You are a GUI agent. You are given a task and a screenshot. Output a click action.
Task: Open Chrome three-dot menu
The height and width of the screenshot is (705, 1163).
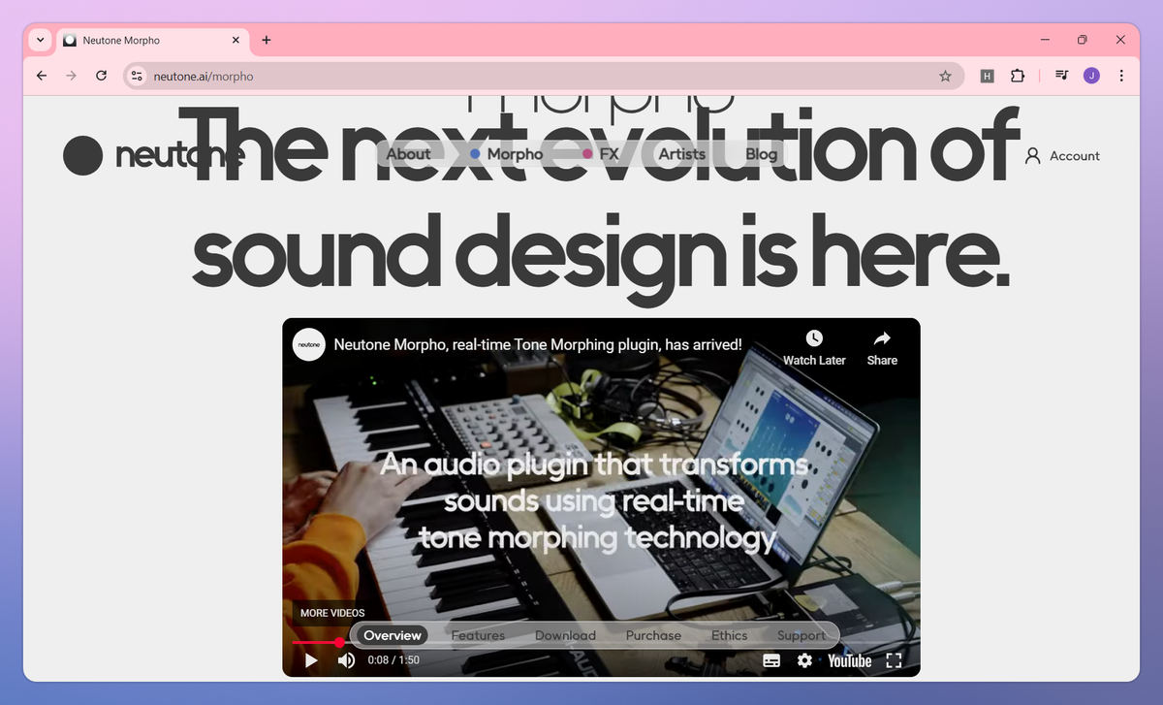tap(1121, 76)
